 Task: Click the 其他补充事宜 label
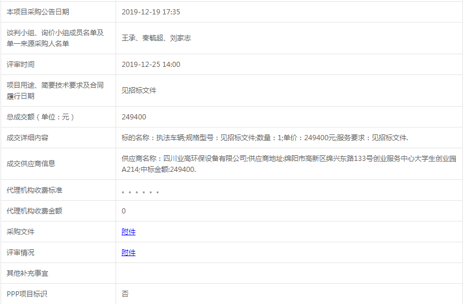click(27, 273)
